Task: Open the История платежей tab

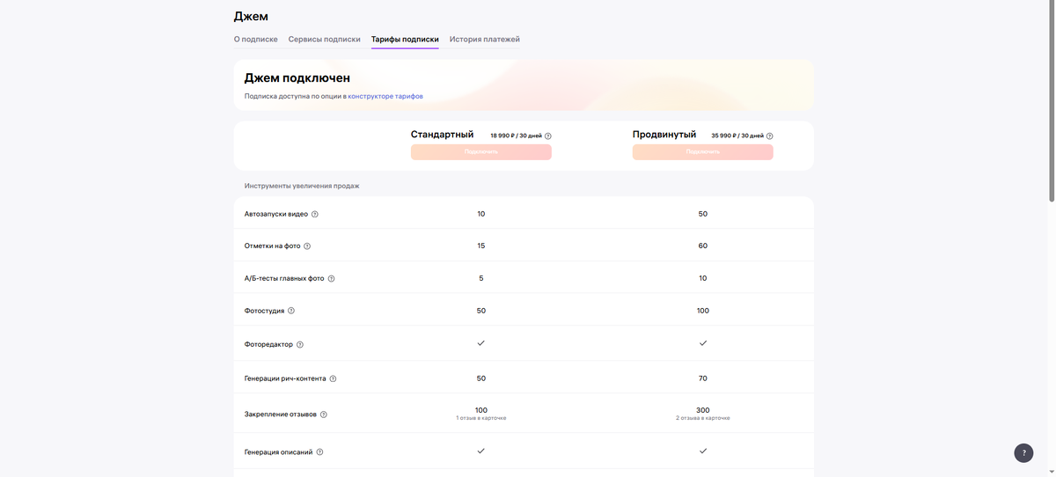Action: (485, 40)
